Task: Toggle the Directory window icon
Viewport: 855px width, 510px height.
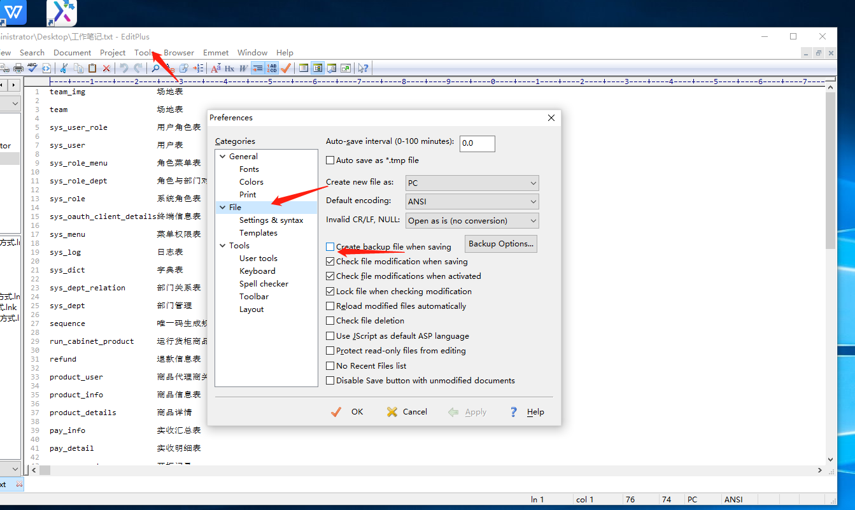Action: click(304, 68)
